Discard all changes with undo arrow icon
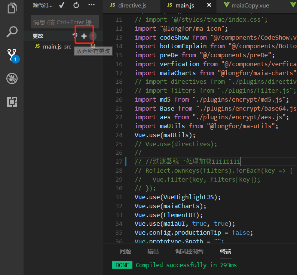This screenshot has height=275, width=297. [x=75, y=35]
